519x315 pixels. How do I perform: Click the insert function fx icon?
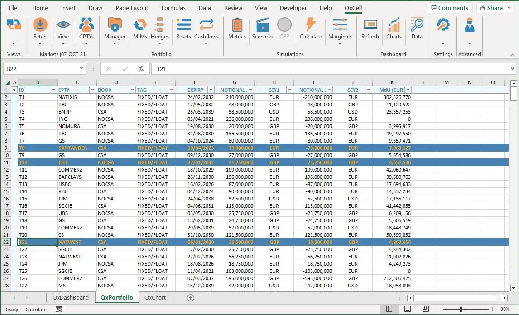[x=141, y=69]
